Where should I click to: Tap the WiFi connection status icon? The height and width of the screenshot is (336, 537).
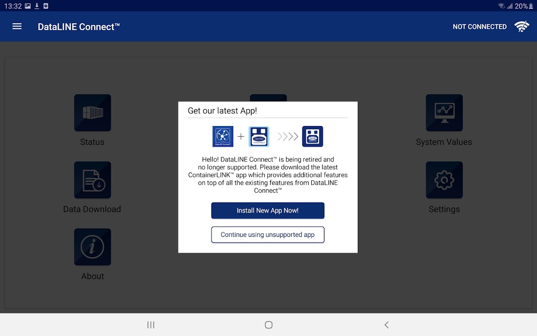click(x=522, y=26)
